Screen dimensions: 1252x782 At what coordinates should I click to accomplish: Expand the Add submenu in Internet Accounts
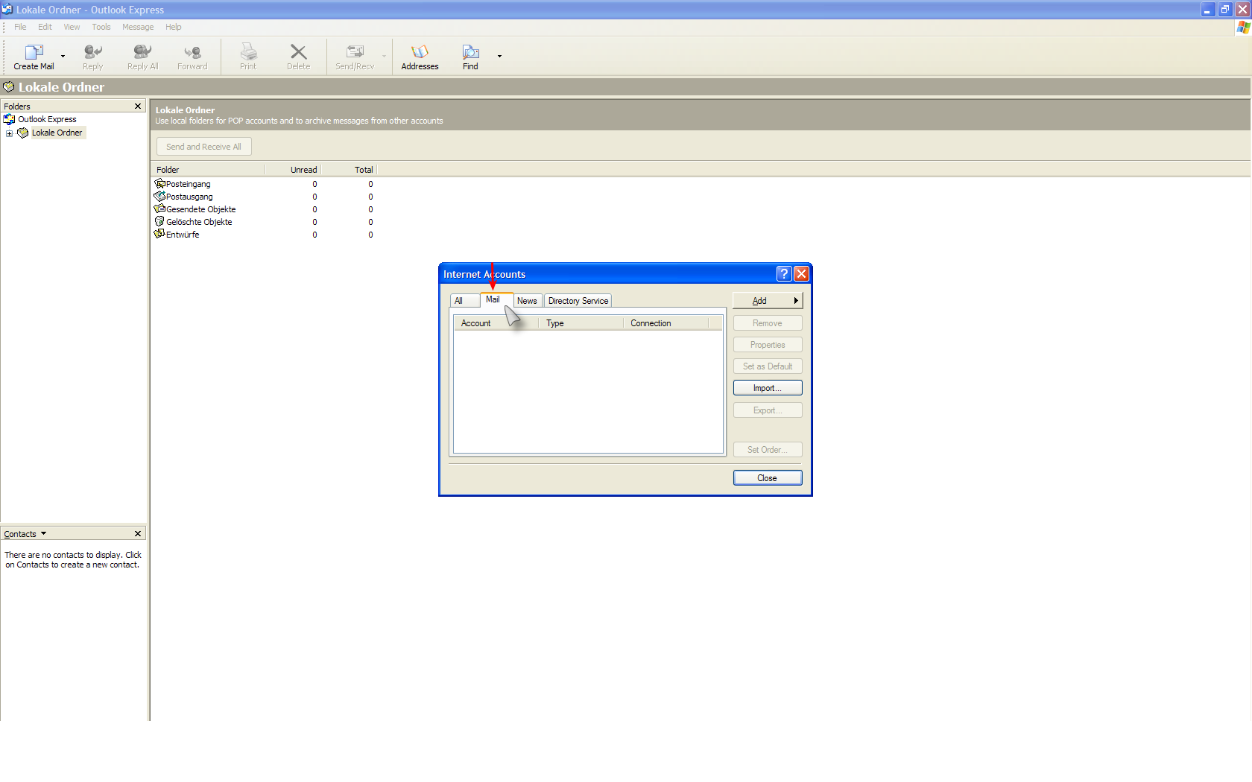[x=767, y=301]
